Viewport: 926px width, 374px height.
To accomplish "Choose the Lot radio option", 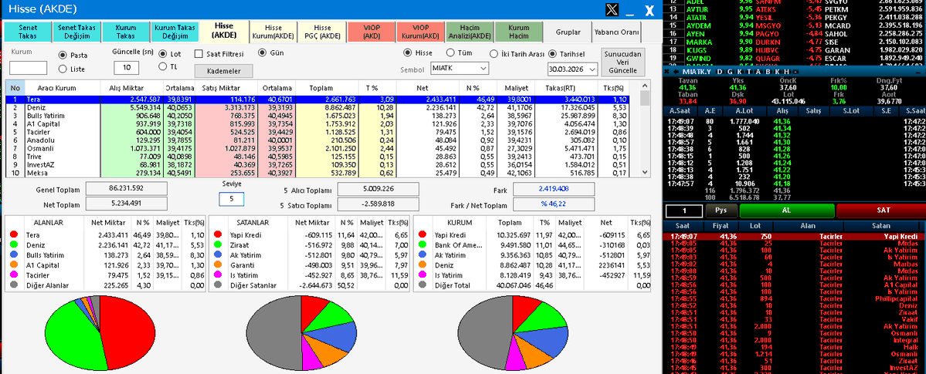I will tap(163, 53).
